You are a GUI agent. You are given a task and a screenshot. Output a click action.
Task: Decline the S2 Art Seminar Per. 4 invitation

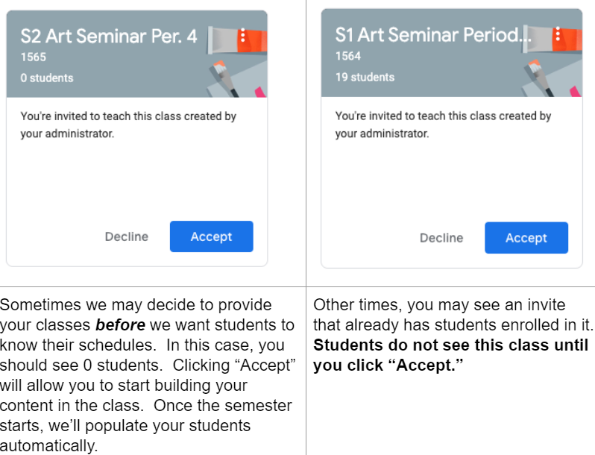click(127, 236)
